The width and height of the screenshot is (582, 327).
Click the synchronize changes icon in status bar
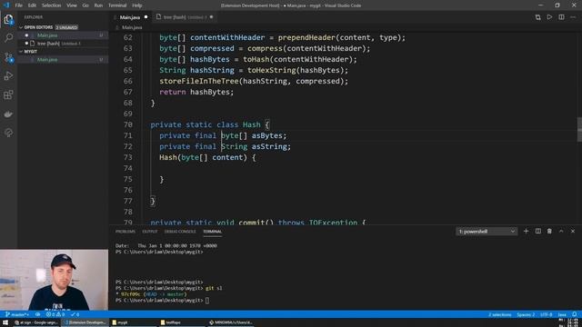[x=37, y=314]
